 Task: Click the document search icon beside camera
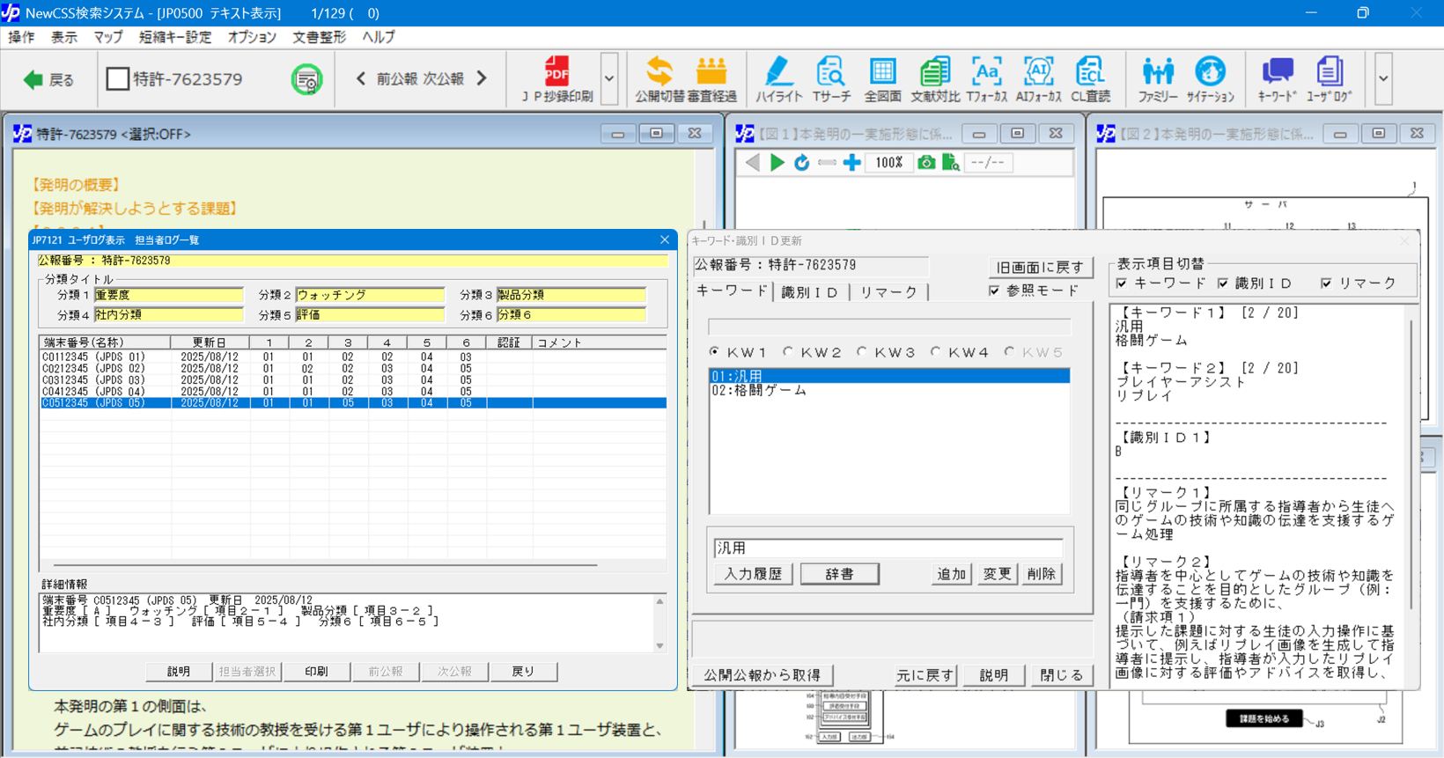[x=951, y=163]
